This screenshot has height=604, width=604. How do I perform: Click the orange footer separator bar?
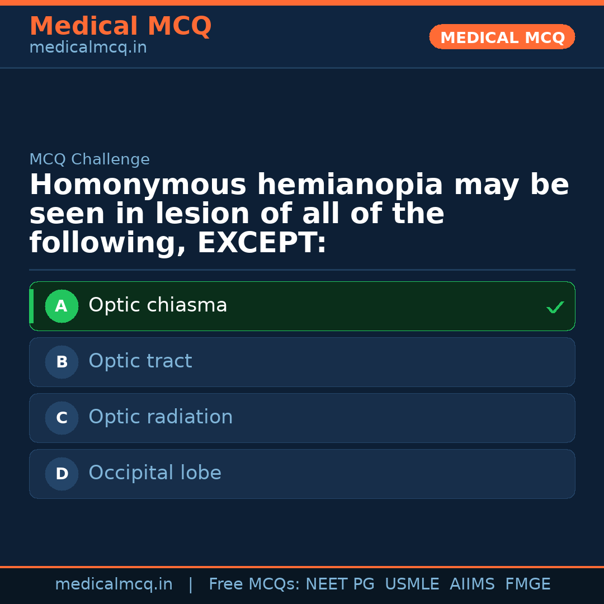302,565
